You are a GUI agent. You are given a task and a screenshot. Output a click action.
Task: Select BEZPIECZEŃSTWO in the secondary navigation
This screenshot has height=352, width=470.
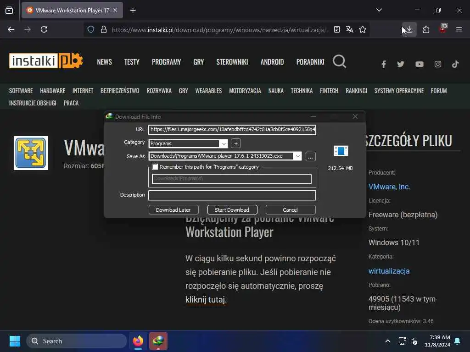coord(120,91)
